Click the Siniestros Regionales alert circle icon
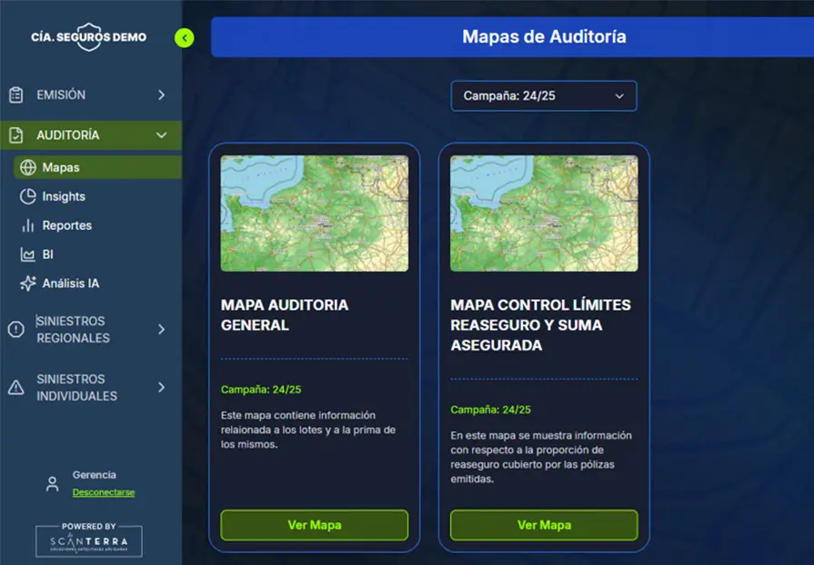 point(15,330)
